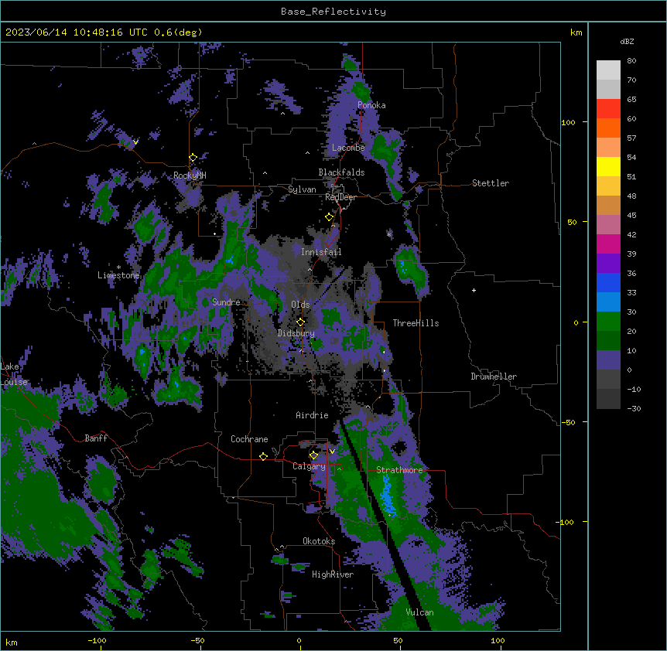Click the Blackfalds label
The height and width of the screenshot is (651, 667).
pos(341,172)
